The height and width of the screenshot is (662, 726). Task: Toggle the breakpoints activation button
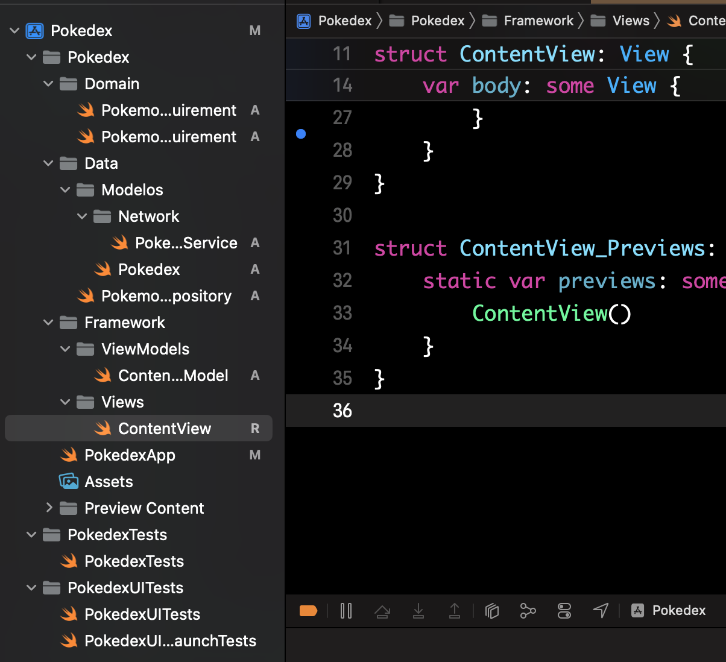coord(308,611)
